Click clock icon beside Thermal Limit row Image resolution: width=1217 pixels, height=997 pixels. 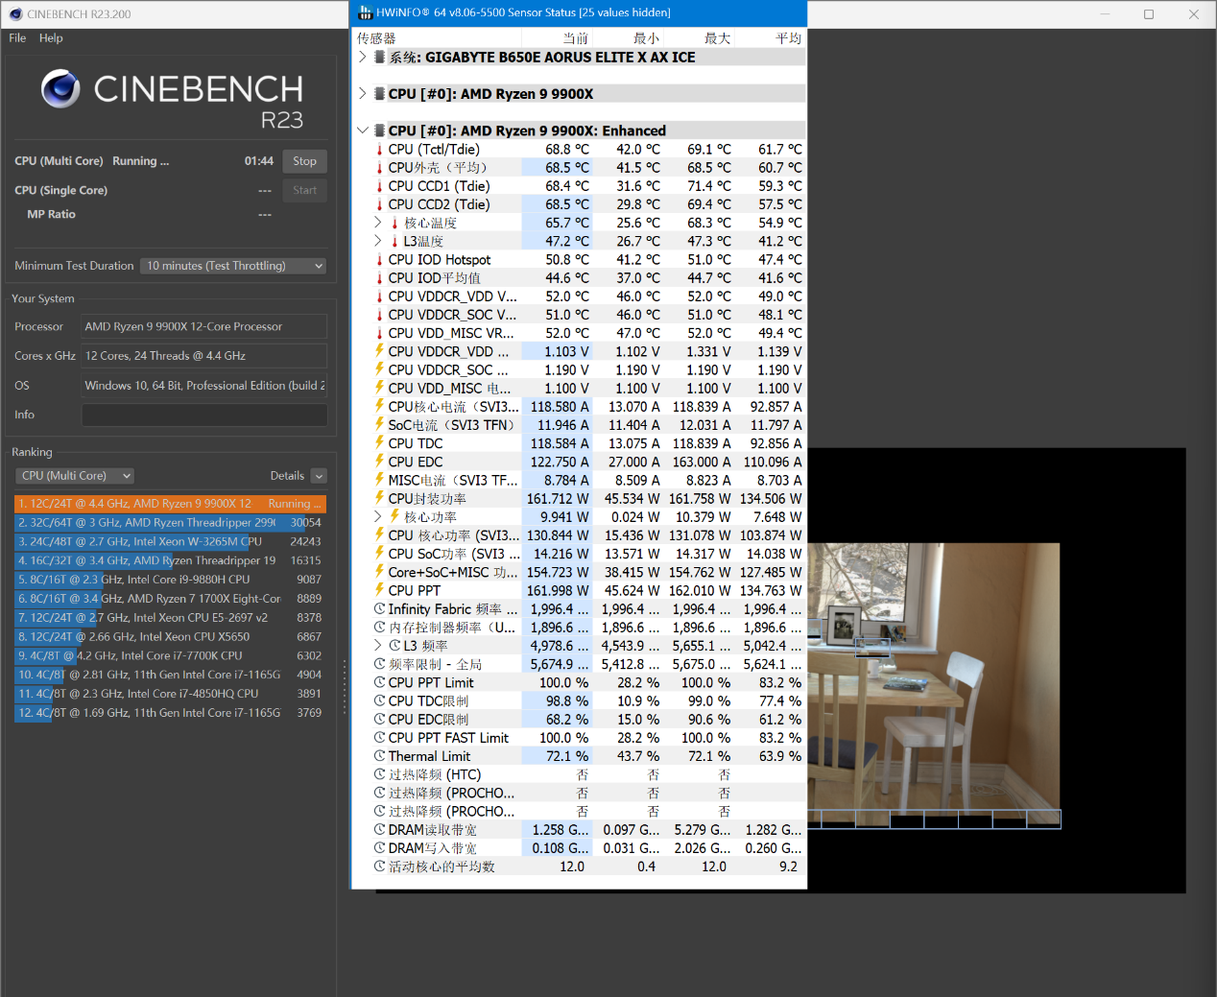pos(380,756)
